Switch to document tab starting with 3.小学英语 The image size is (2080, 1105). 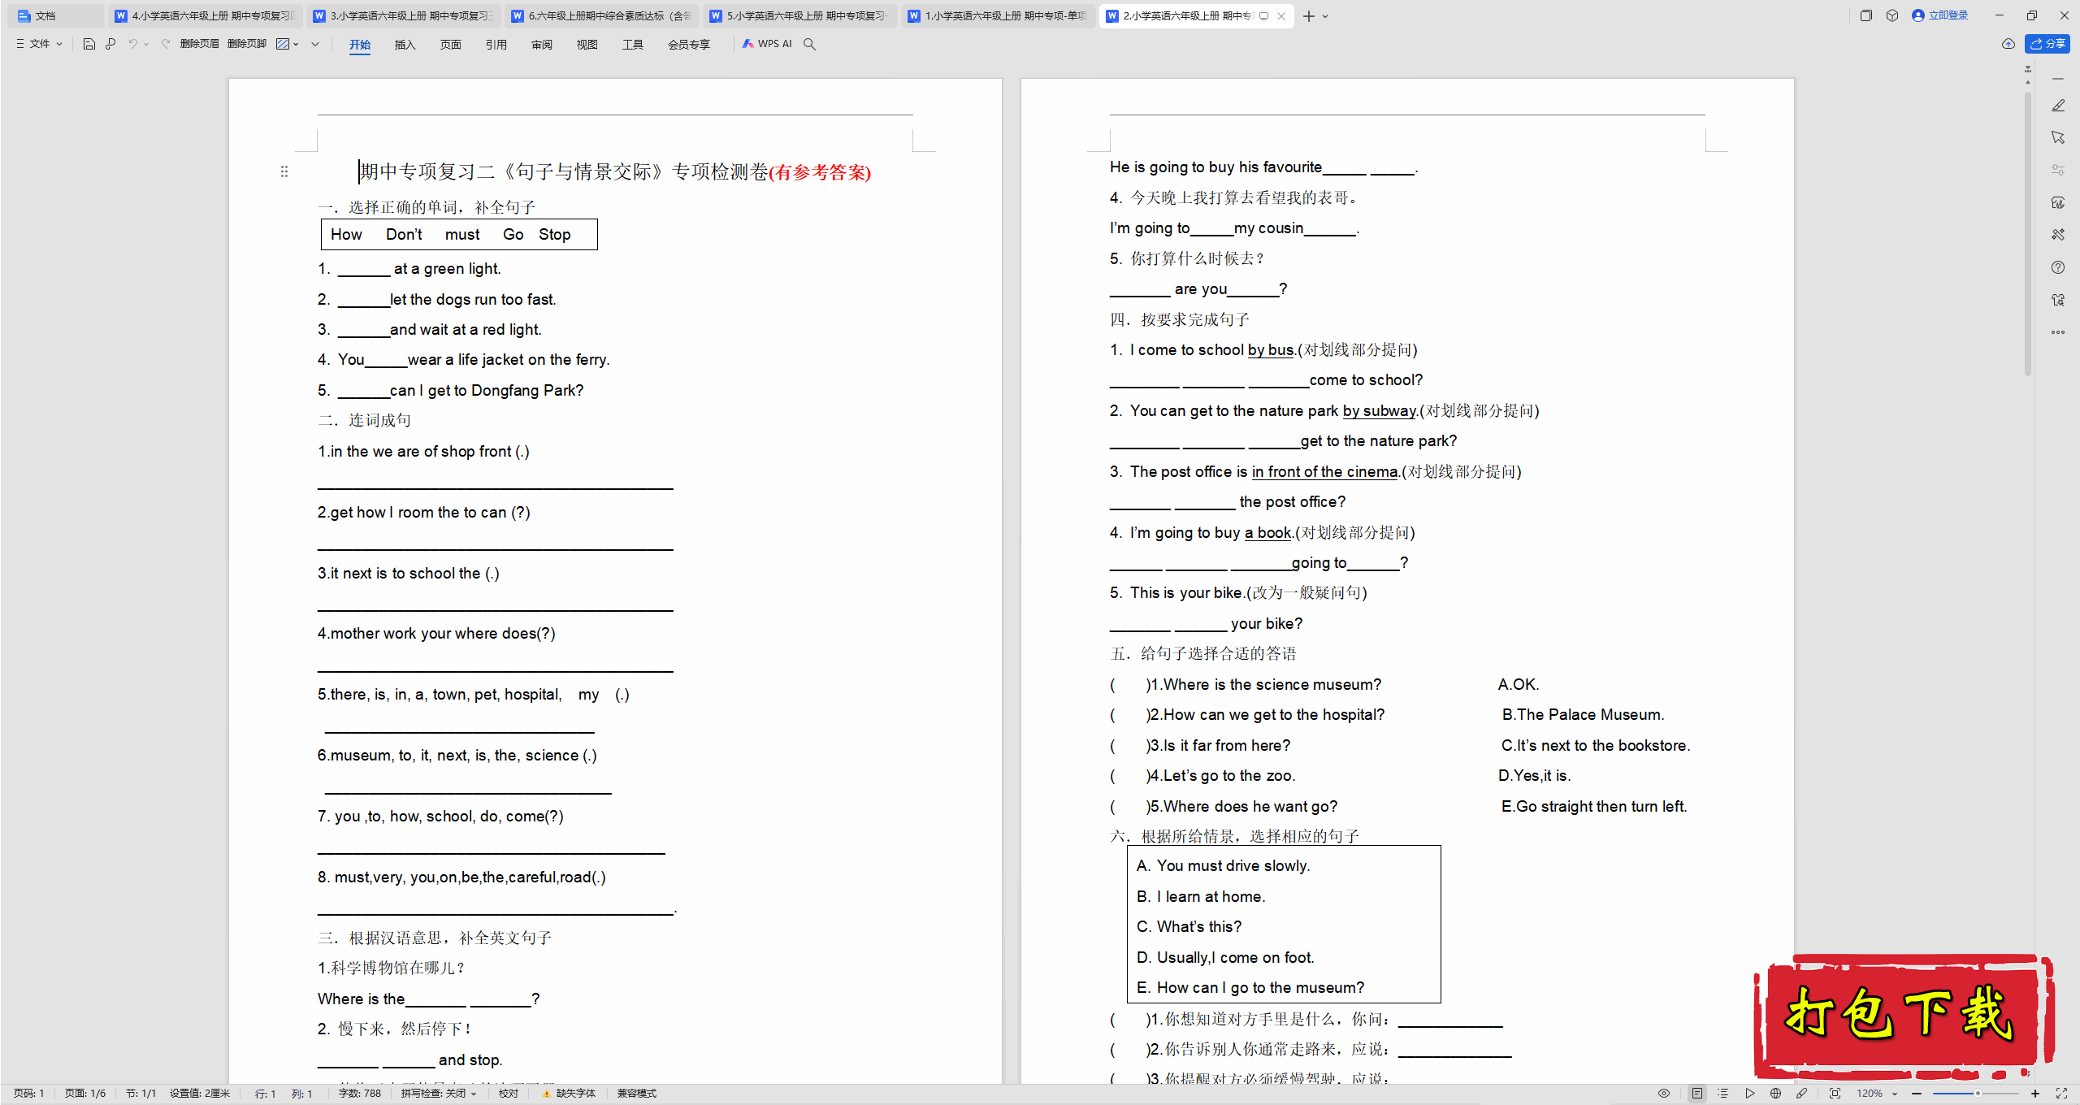point(404,15)
